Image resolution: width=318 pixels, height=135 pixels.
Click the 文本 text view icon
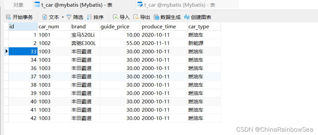pyautogui.click(x=45, y=17)
